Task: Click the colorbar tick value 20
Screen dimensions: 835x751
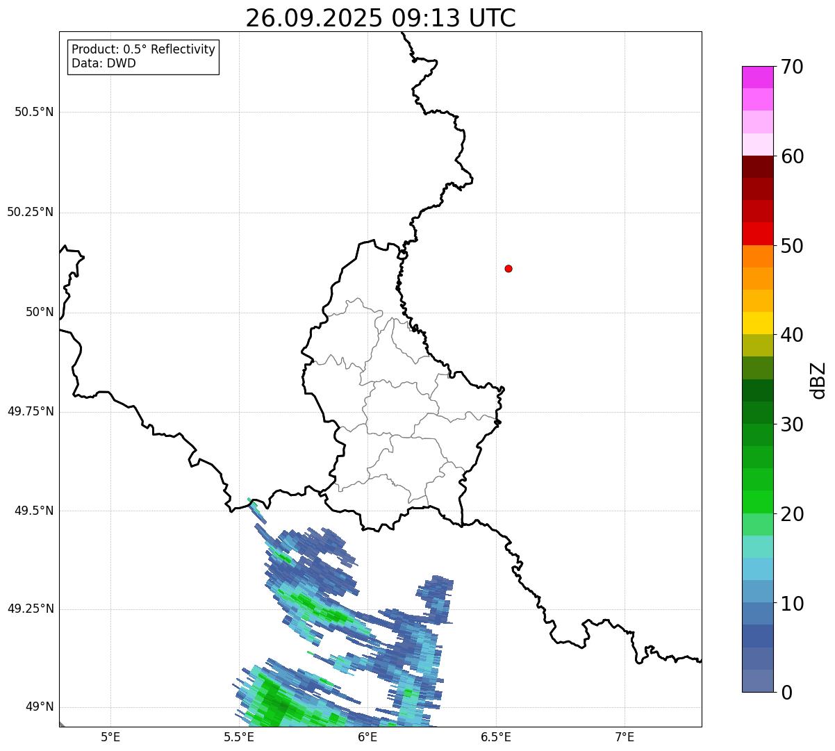Action: coord(791,514)
